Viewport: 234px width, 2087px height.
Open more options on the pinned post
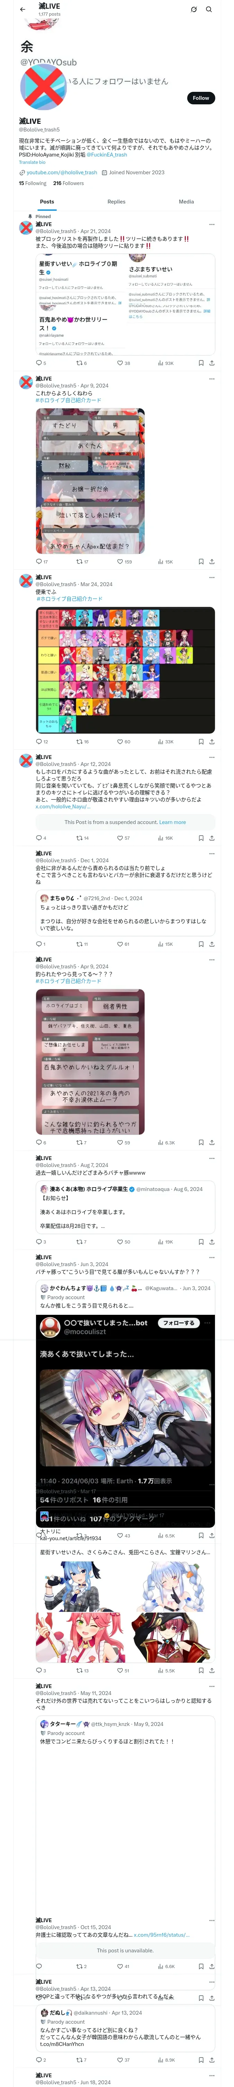point(211,224)
